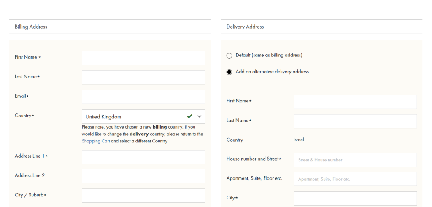
Task: Click the Israel delivery country text
Action: coord(299,140)
